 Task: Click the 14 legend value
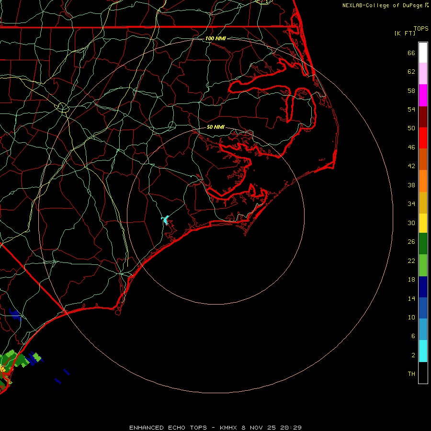[411, 298]
